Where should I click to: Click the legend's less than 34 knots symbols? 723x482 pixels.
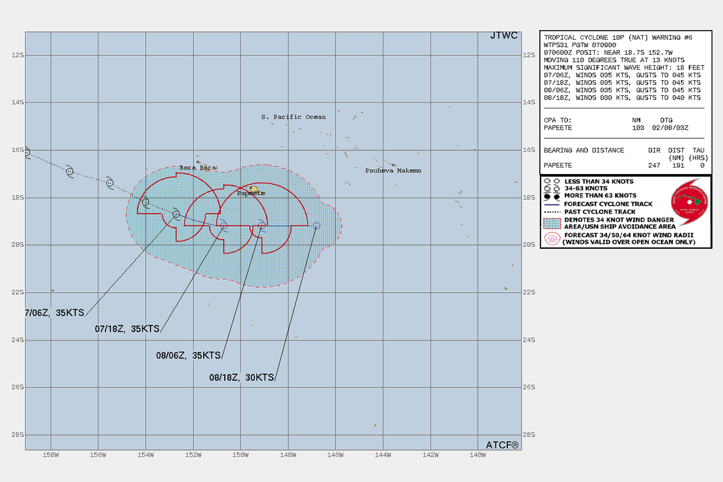point(552,181)
